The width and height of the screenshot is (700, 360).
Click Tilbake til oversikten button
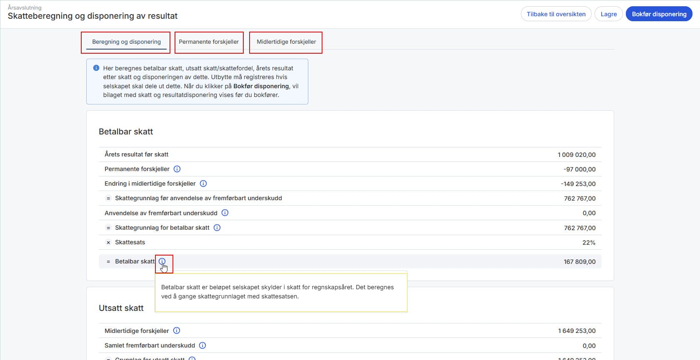(x=556, y=14)
